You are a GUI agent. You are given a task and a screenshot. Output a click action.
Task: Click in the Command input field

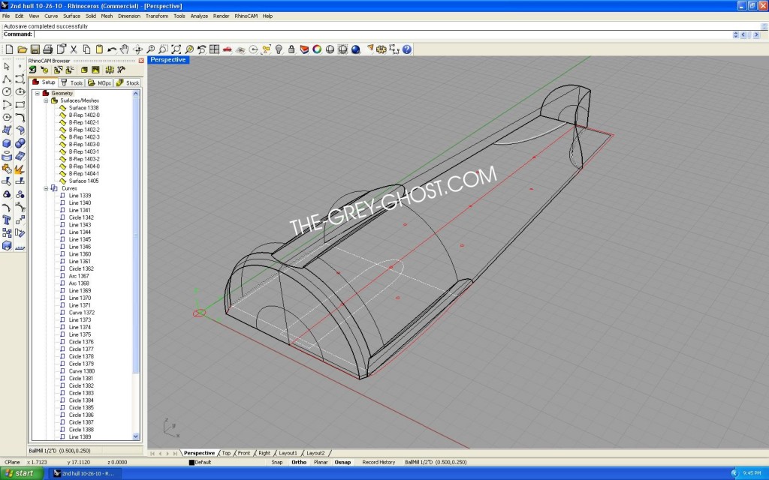[382, 34]
